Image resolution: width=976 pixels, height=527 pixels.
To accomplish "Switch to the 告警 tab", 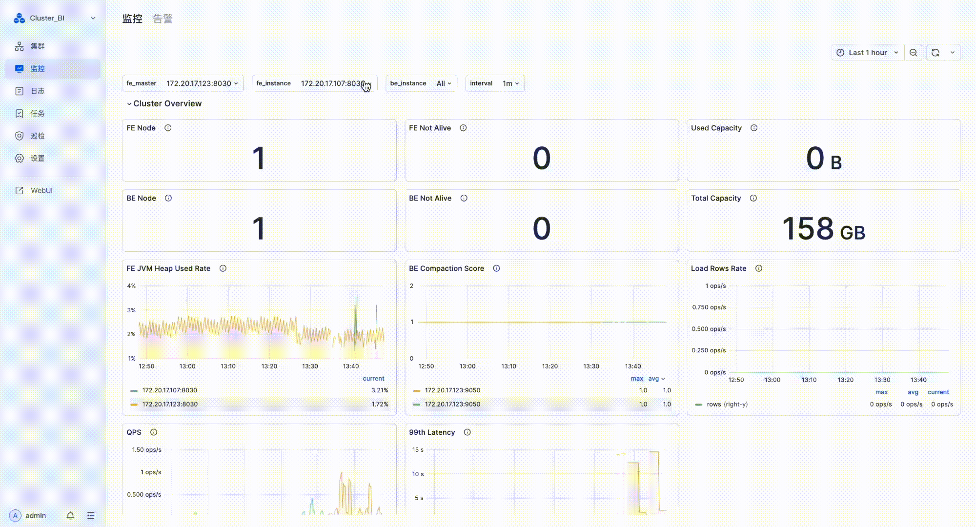I will [163, 19].
